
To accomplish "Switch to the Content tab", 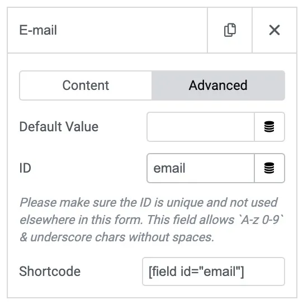I will [86, 85].
